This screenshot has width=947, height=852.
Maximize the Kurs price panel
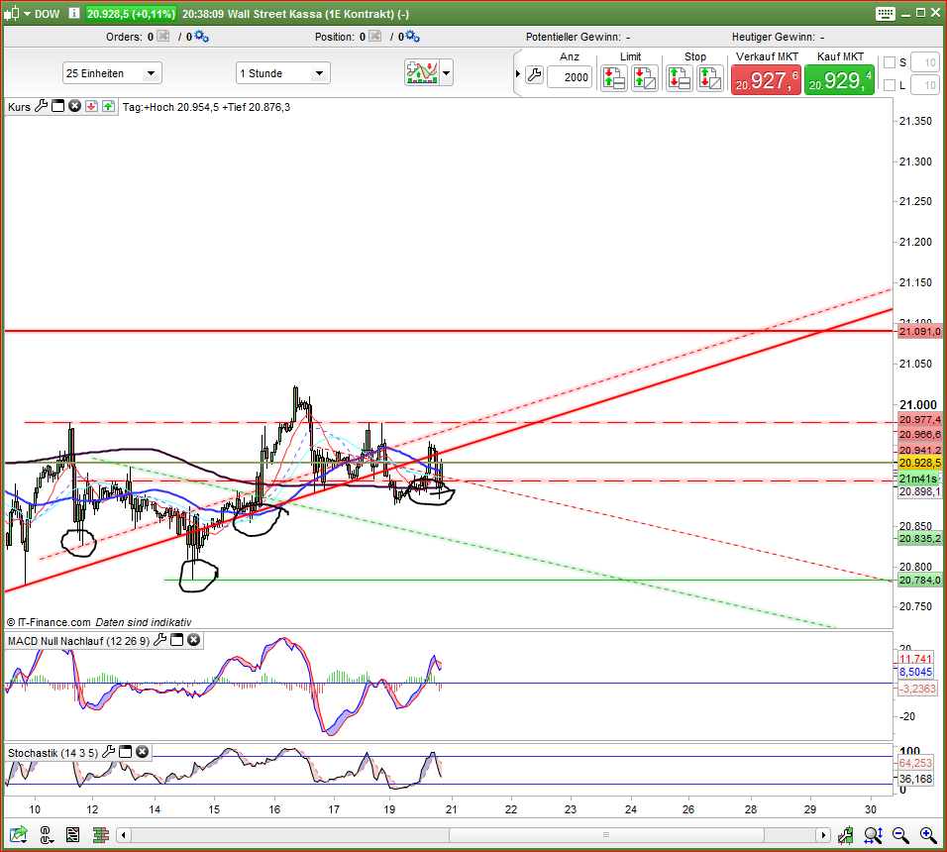[58, 106]
